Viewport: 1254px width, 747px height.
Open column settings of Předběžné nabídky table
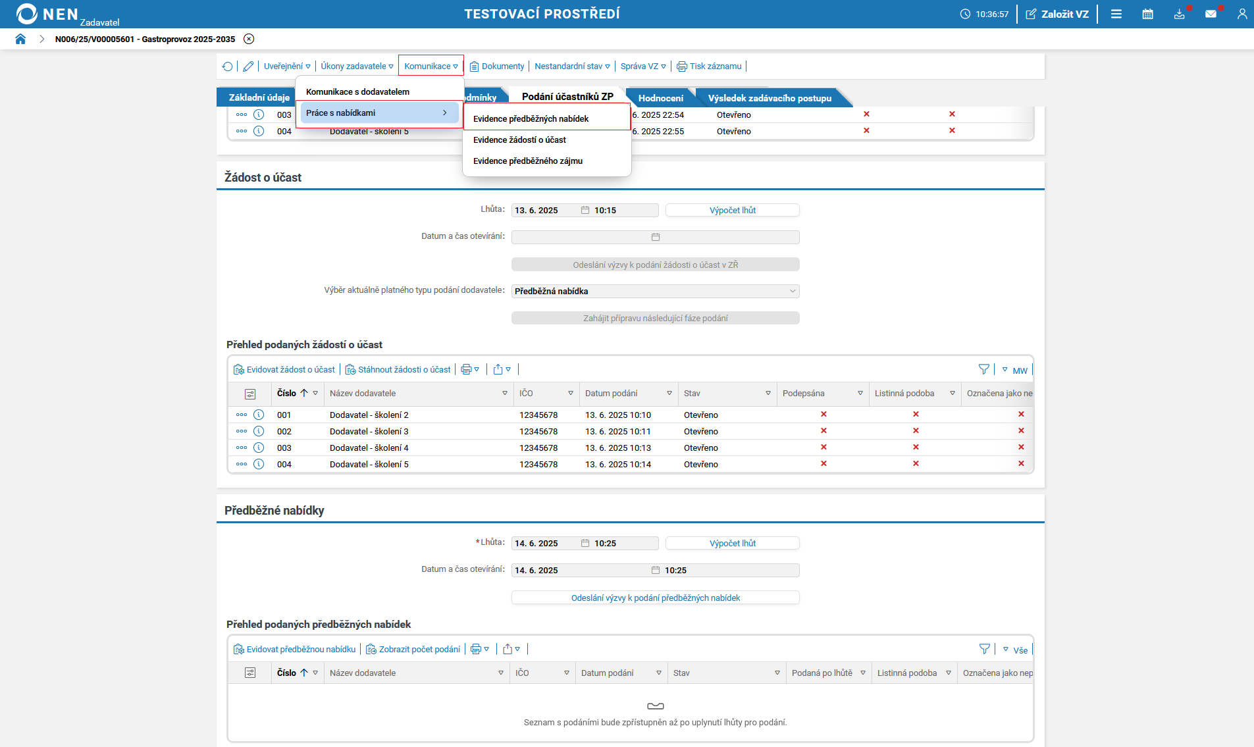click(250, 673)
